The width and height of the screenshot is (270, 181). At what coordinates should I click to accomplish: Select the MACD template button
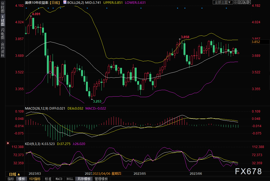click(x=59, y=179)
